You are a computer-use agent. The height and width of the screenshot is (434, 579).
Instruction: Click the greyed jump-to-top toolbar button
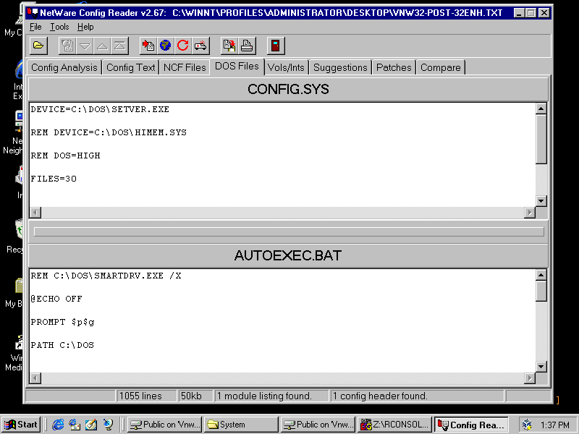point(119,46)
